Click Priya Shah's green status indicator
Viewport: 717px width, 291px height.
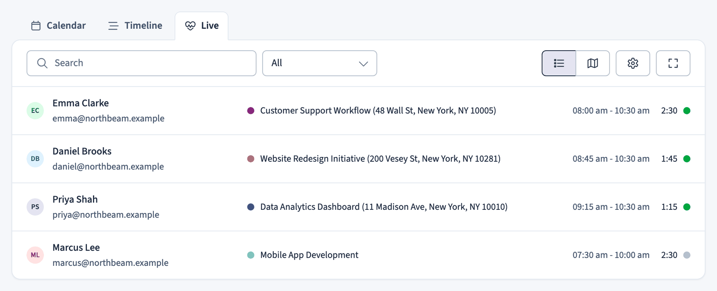(x=687, y=207)
